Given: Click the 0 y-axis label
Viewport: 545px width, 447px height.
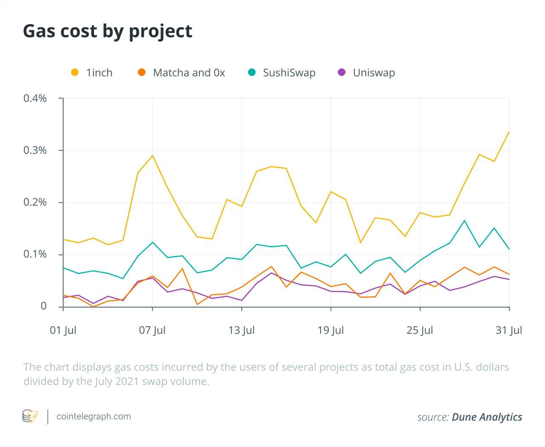Looking at the screenshot, I should [43, 306].
